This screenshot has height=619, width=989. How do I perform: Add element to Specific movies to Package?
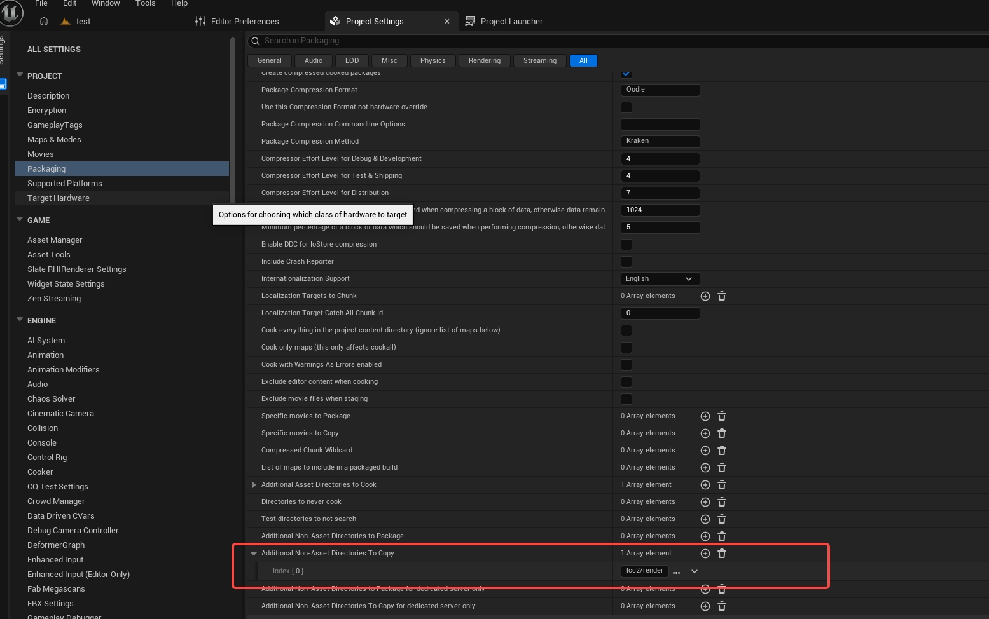tap(705, 416)
